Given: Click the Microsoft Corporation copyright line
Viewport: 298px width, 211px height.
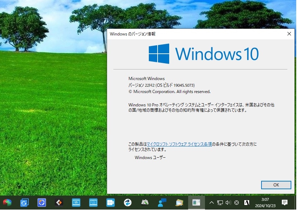Looking at the screenshot, I should click(170, 92).
